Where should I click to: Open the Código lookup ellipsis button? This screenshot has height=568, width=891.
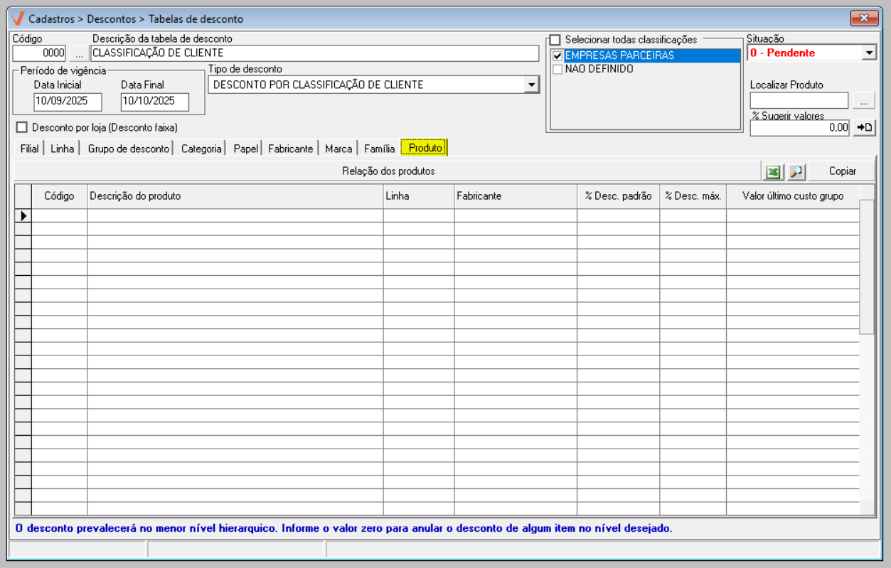79,53
